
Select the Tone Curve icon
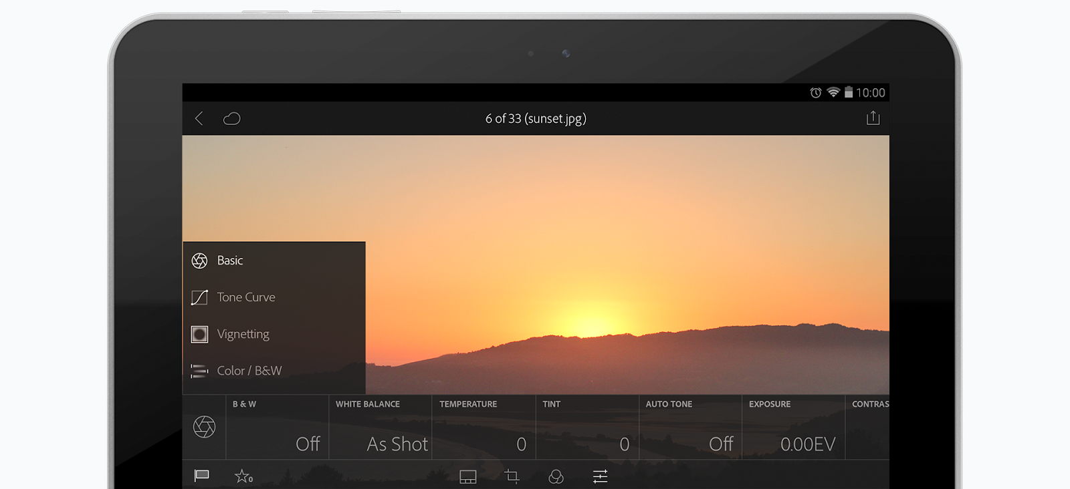point(199,297)
